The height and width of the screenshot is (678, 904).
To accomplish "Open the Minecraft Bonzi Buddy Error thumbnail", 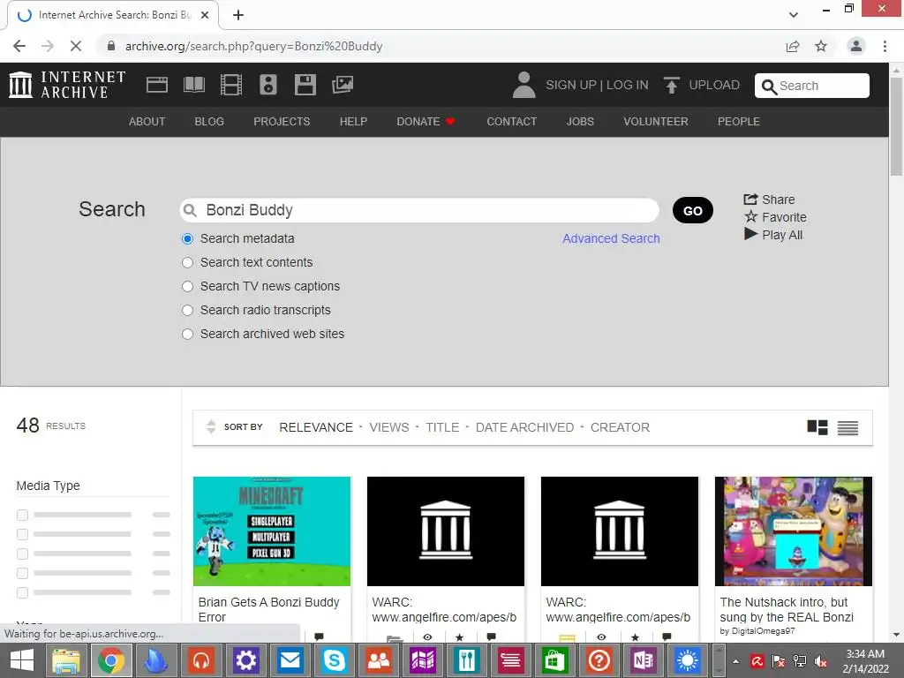I will (272, 531).
